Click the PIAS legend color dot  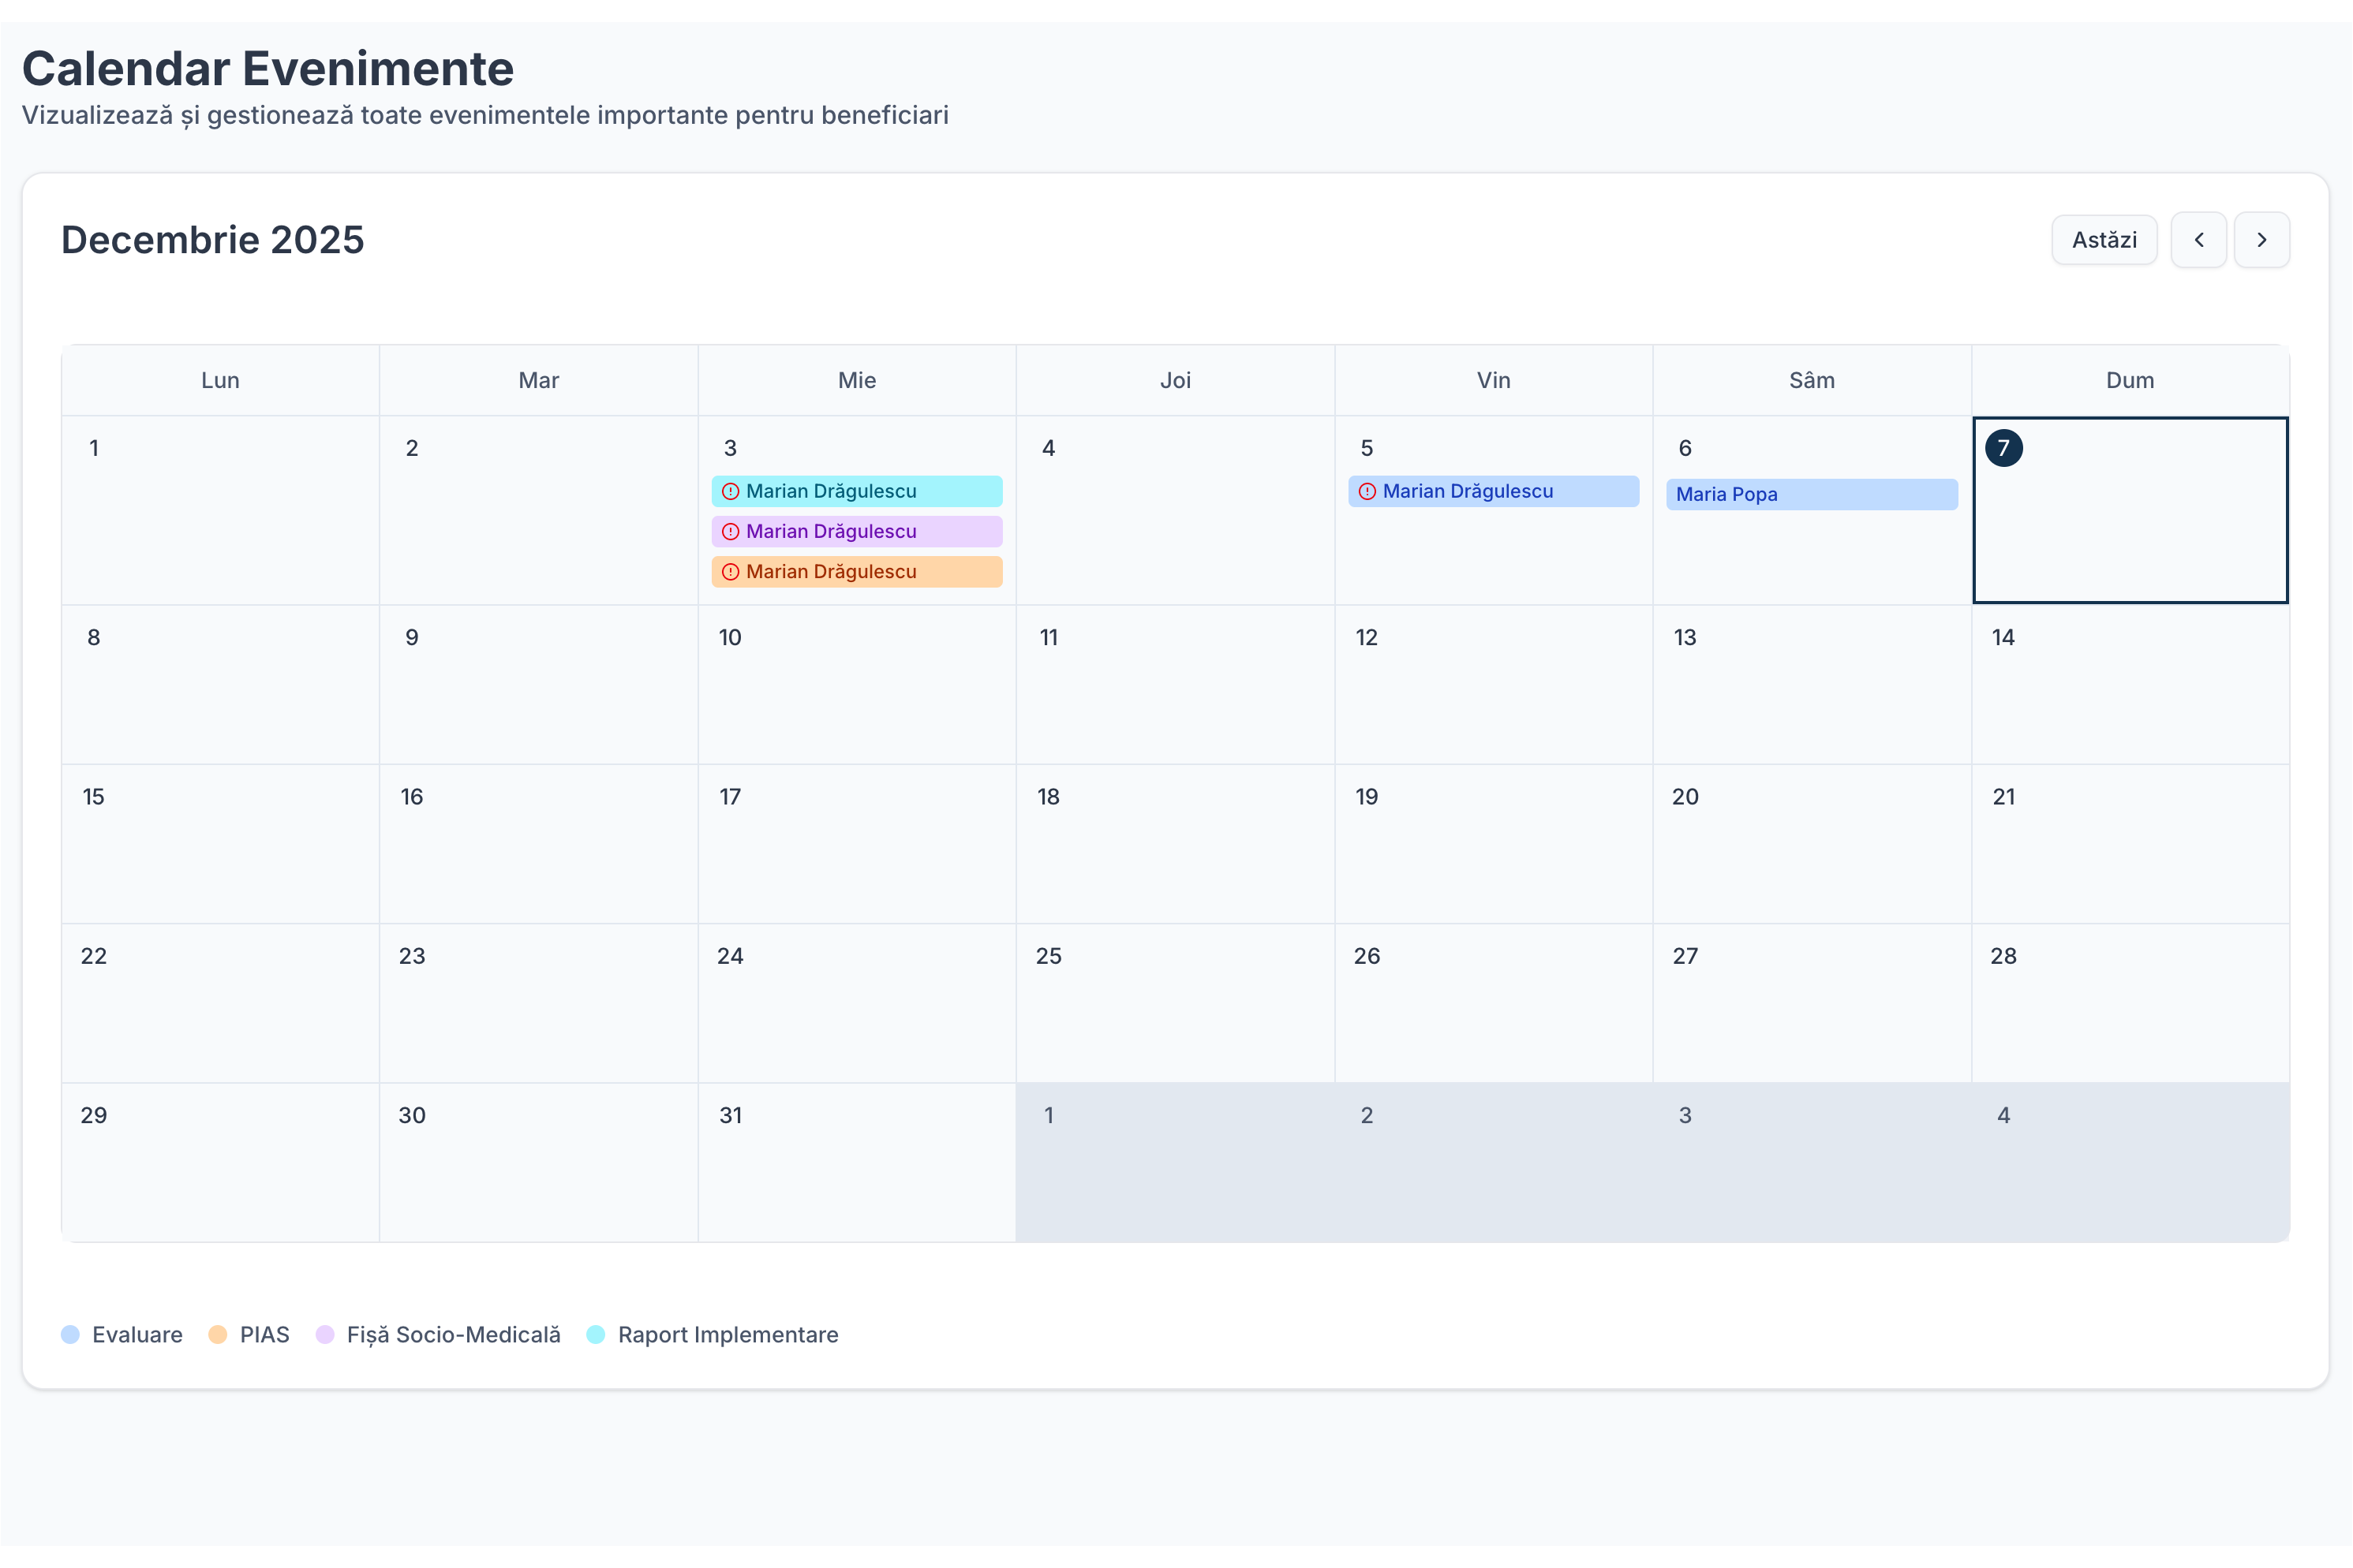coord(217,1334)
